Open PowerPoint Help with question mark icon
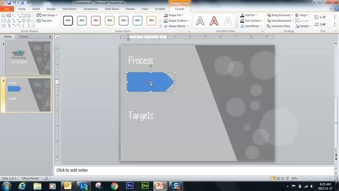 [336, 9]
